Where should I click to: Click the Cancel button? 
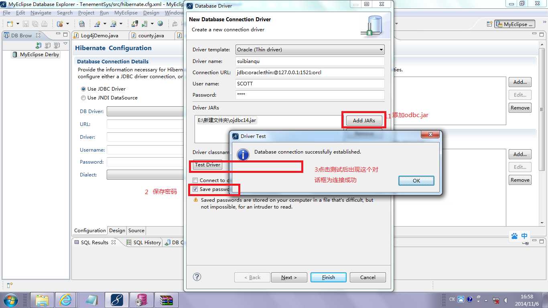point(368,278)
